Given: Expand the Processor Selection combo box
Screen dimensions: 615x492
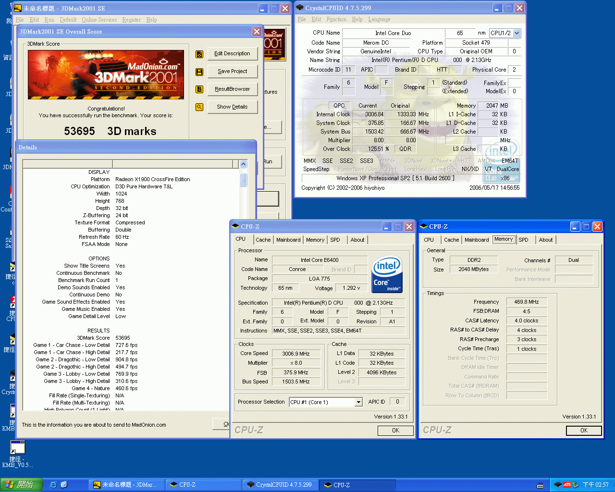Looking at the screenshot, I should point(358,402).
